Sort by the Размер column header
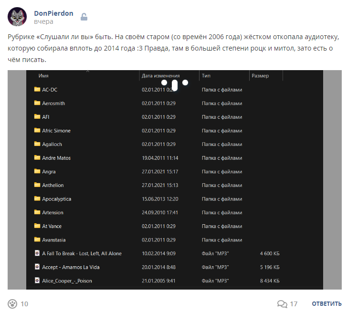 point(260,76)
